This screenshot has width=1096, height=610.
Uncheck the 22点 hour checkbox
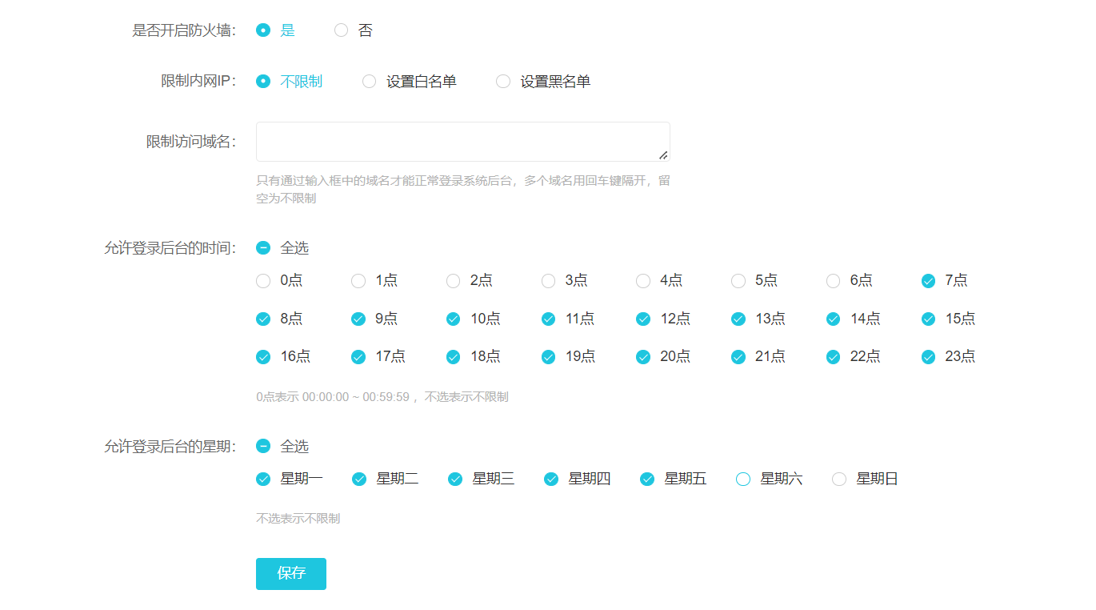click(834, 356)
